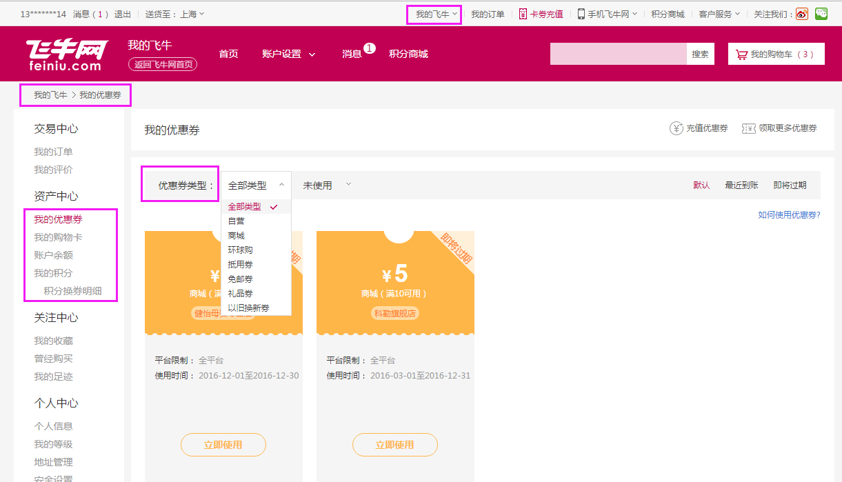842x482 pixels.
Task: Click the search input field
Action: coord(618,54)
